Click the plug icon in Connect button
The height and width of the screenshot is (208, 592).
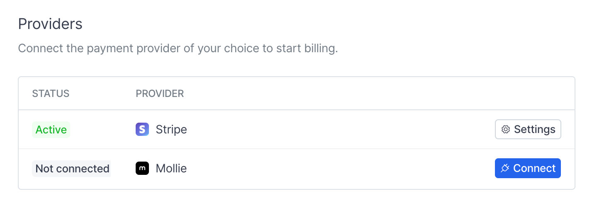tap(505, 168)
